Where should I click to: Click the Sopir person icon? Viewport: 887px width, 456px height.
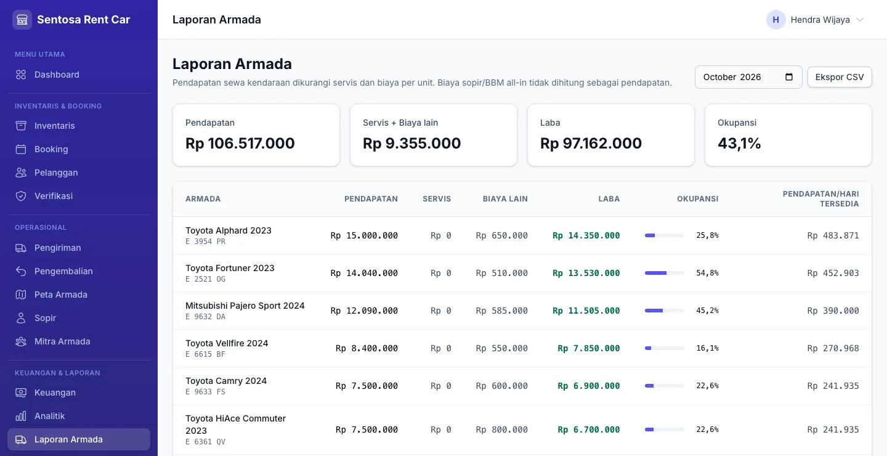21,318
